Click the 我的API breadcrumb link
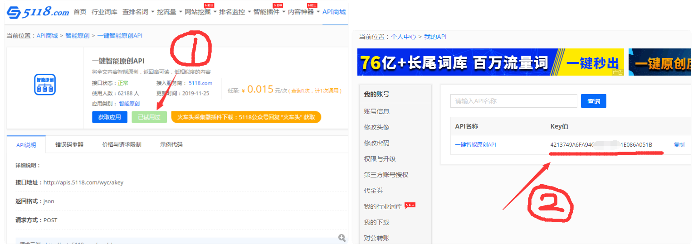This screenshot has height=244, width=693. point(435,37)
